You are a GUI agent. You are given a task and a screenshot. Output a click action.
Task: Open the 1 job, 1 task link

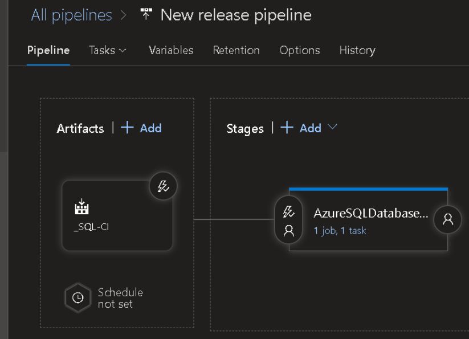pyautogui.click(x=340, y=231)
